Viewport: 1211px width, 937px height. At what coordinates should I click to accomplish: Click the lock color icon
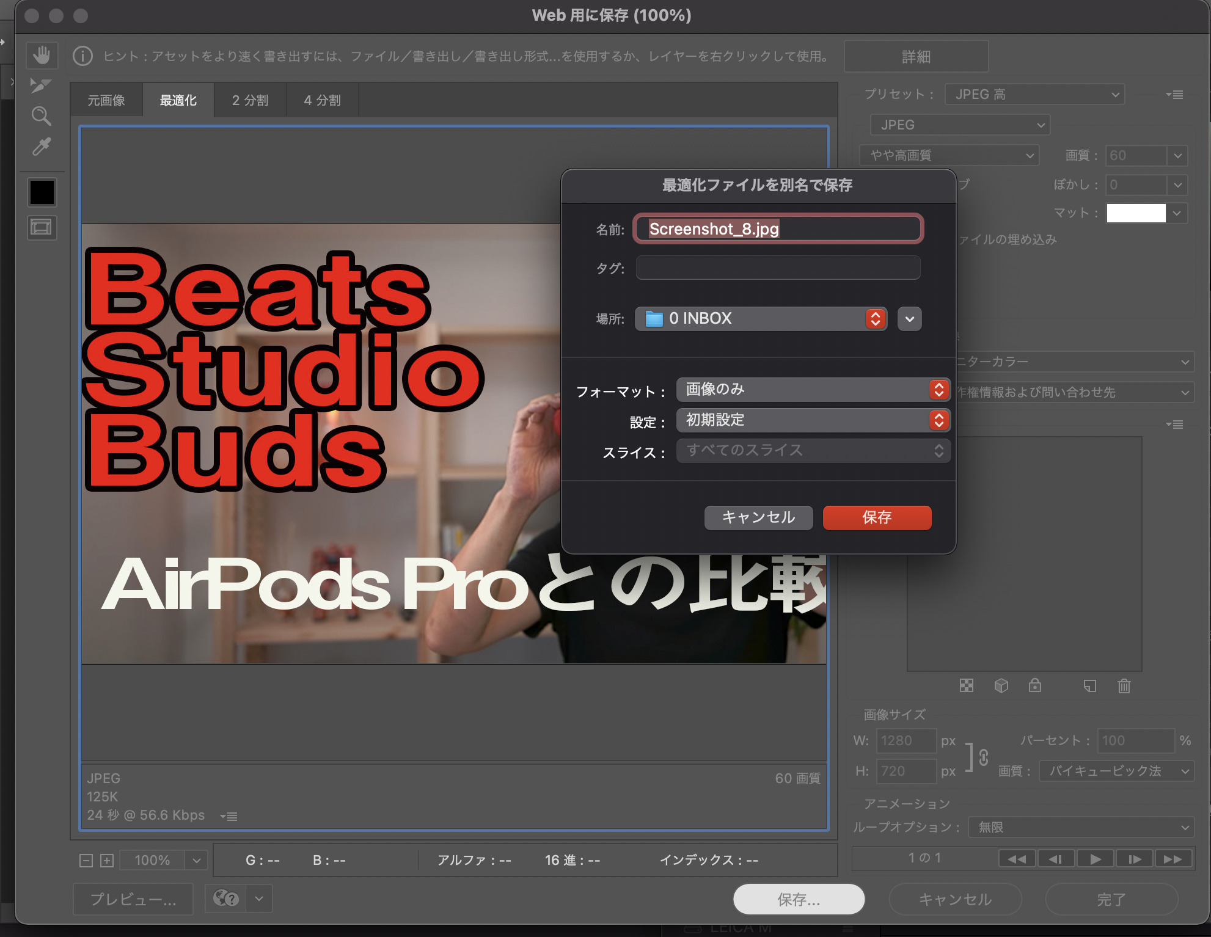1034,685
